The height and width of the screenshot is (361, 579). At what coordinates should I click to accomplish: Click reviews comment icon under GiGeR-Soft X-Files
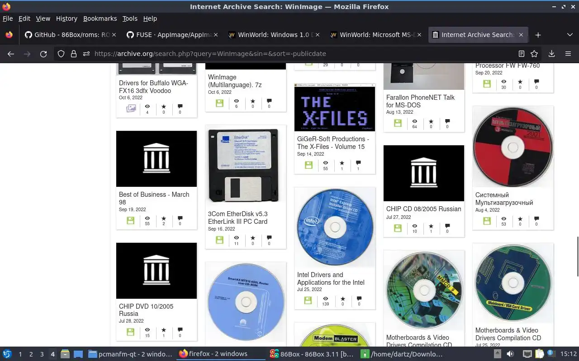pos(358,163)
